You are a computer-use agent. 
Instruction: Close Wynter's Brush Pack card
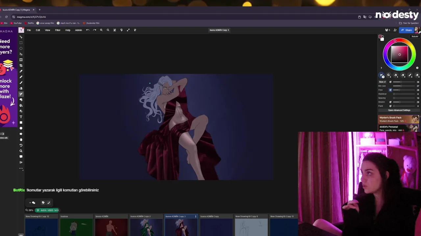tap(416, 117)
